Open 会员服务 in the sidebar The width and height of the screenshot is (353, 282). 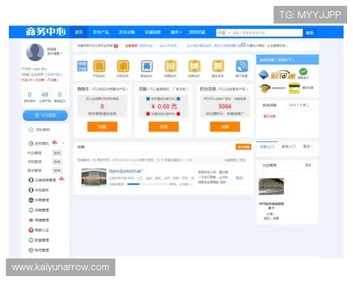point(39,190)
